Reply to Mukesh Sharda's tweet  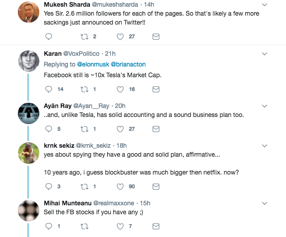[49, 36]
